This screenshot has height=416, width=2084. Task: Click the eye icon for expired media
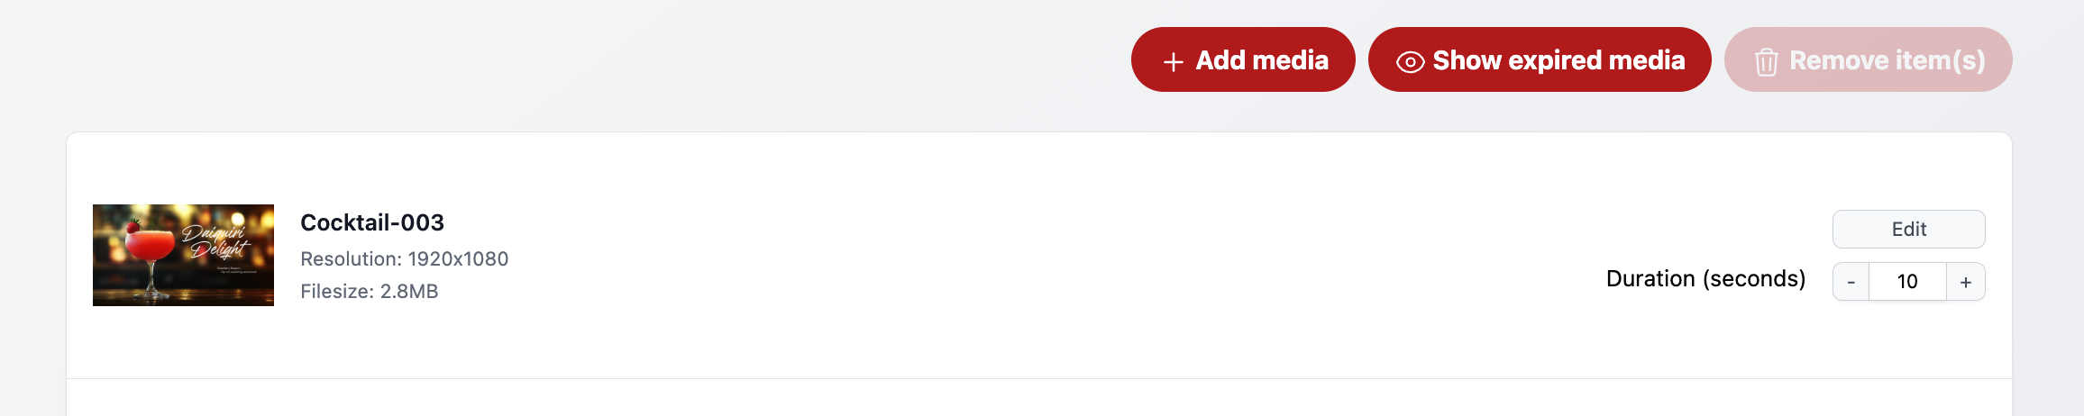tap(1410, 61)
